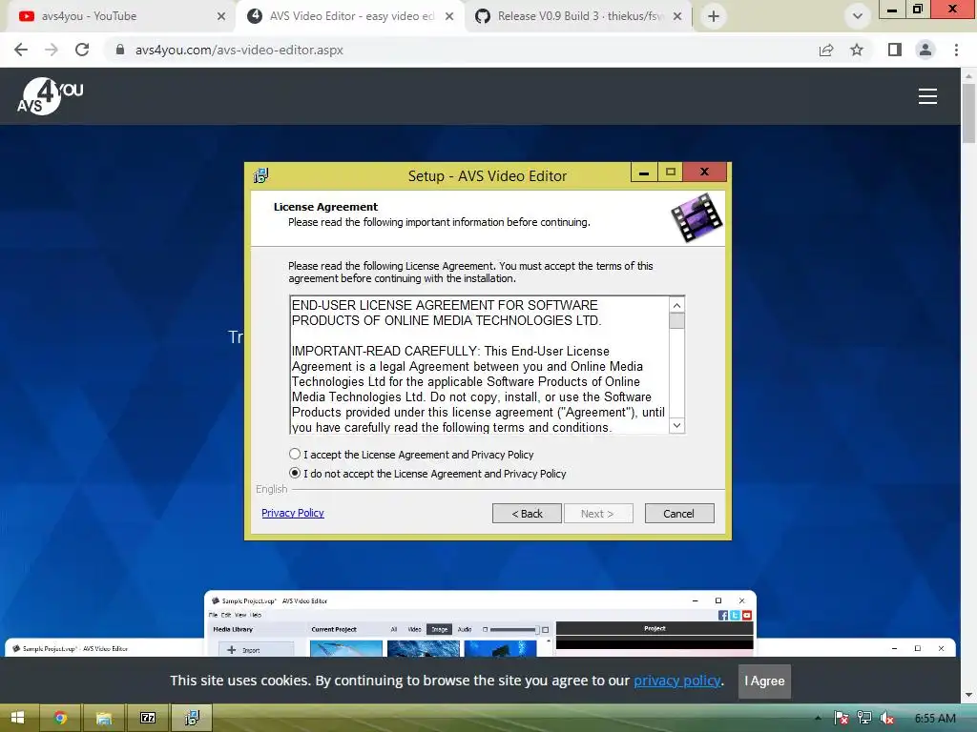
Task: Click scroll-down arrow in license text box
Action: 676,425
